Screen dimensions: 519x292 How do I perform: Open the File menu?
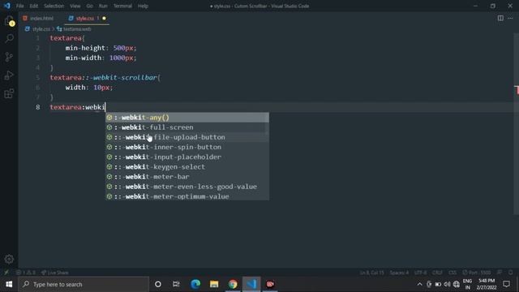[19, 6]
